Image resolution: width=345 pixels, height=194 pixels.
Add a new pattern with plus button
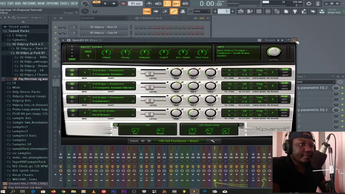coord(233,11)
